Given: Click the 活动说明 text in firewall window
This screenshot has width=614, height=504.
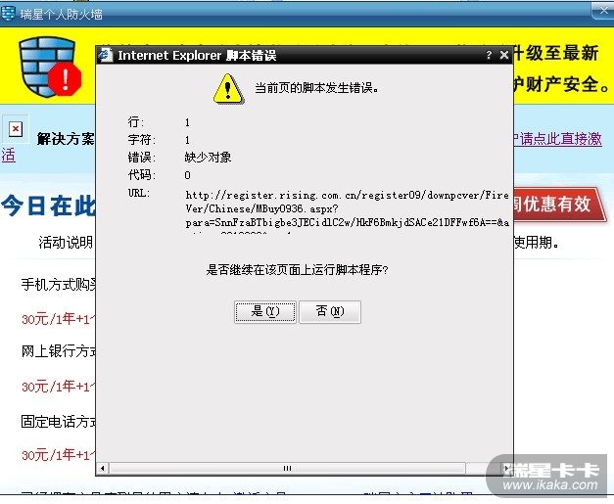Looking at the screenshot, I should (66, 243).
